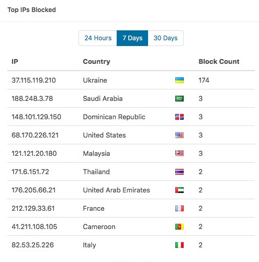
Task: Select IP address 188.248.3.78
Action: pos(32,99)
